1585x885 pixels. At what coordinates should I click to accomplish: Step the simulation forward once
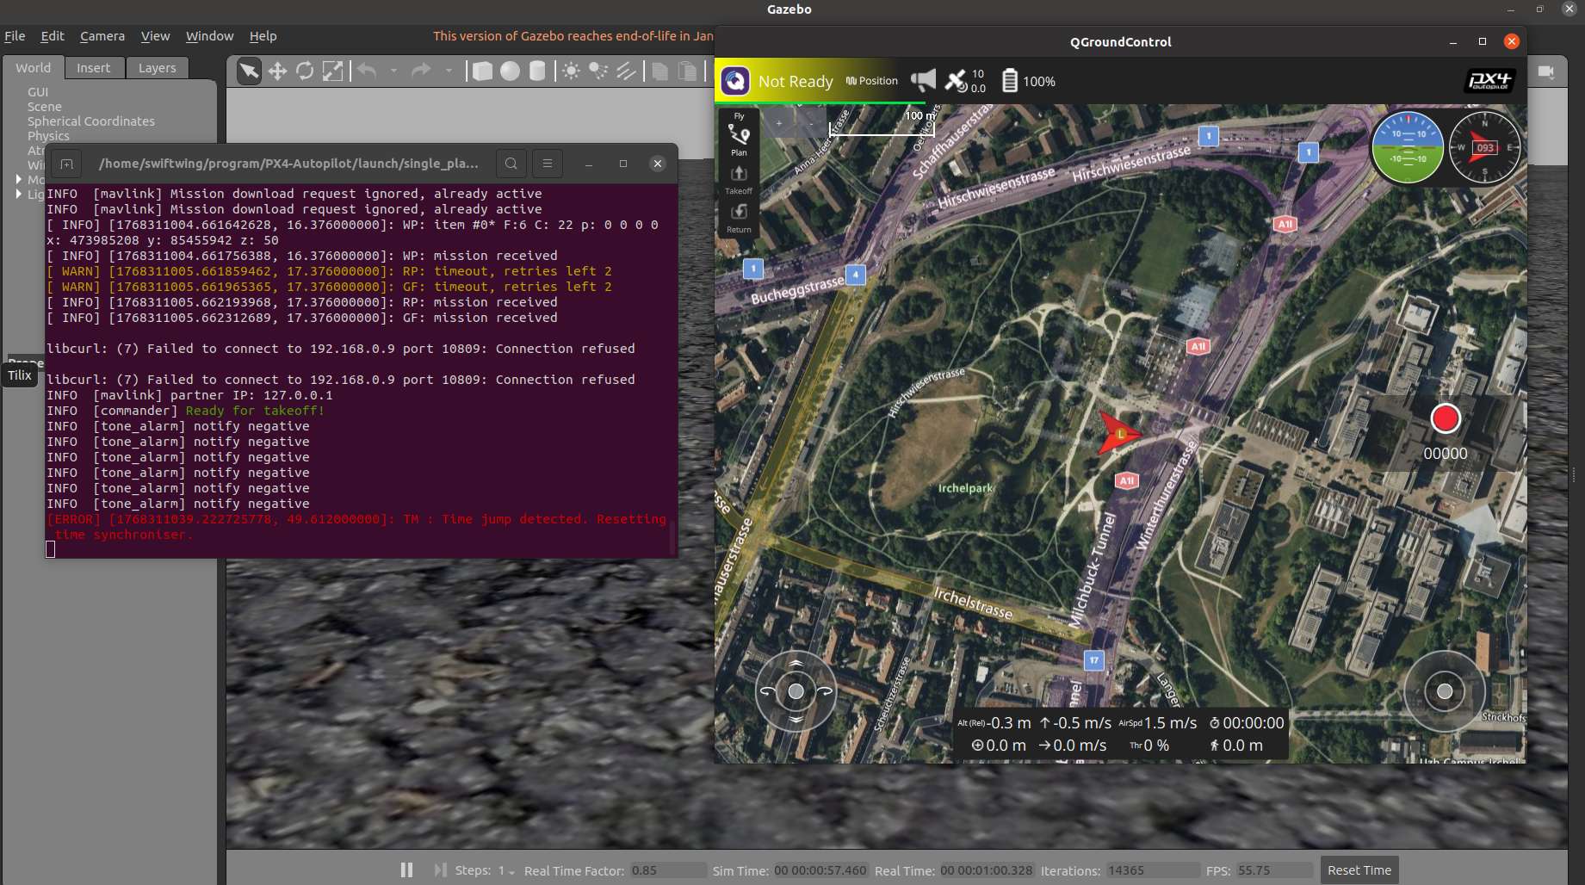(440, 870)
